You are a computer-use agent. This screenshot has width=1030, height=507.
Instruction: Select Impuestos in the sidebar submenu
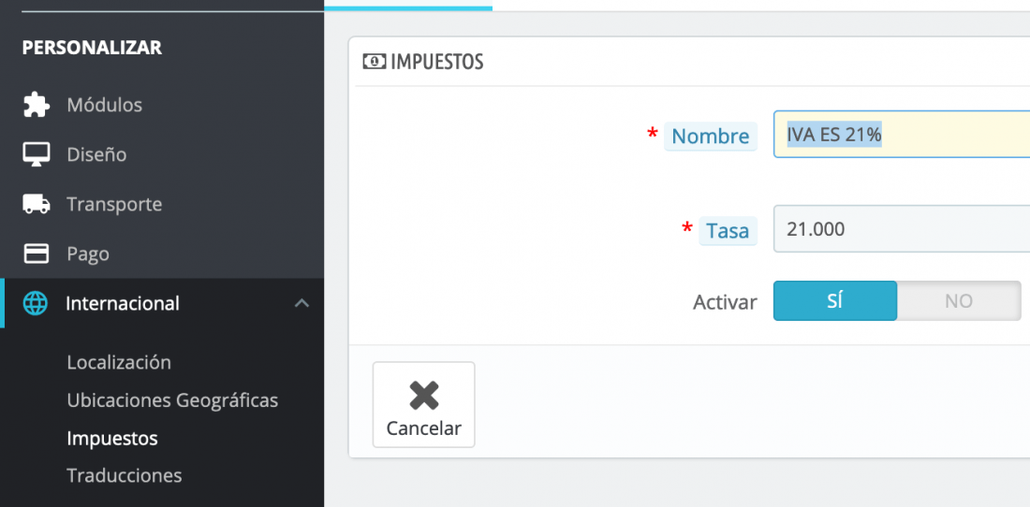[x=112, y=438]
